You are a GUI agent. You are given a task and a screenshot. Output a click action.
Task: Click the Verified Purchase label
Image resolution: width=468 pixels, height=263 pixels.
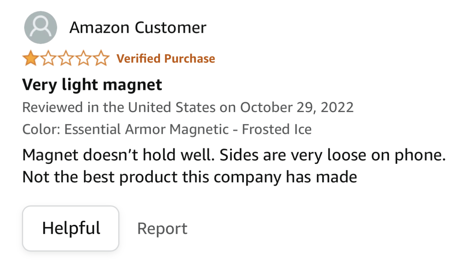(x=166, y=59)
